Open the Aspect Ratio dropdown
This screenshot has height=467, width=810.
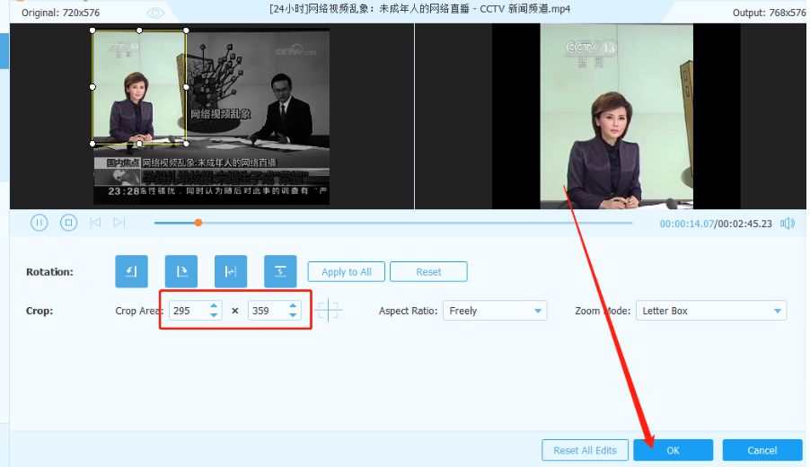pyautogui.click(x=495, y=311)
